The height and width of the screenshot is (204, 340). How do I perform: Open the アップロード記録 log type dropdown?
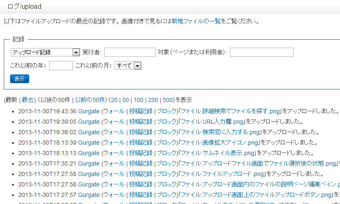click(45, 52)
